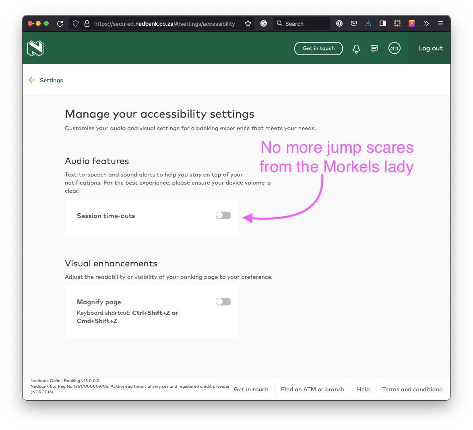Click the Visual enhancements heading

[111, 263]
